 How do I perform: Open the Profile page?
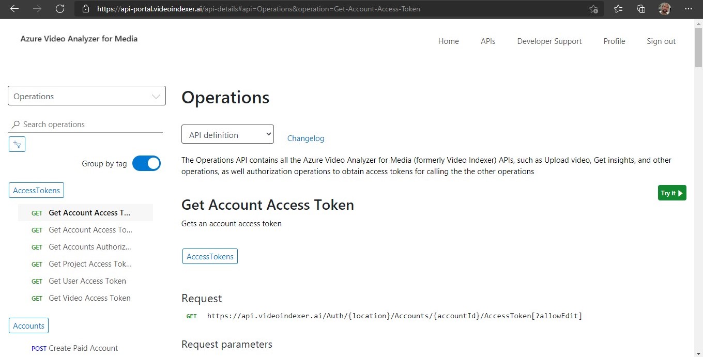tap(614, 41)
